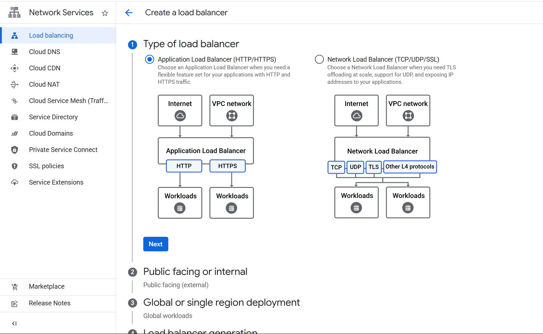
Task: Click the Cloud CDN sidebar icon
Action: (x=15, y=68)
